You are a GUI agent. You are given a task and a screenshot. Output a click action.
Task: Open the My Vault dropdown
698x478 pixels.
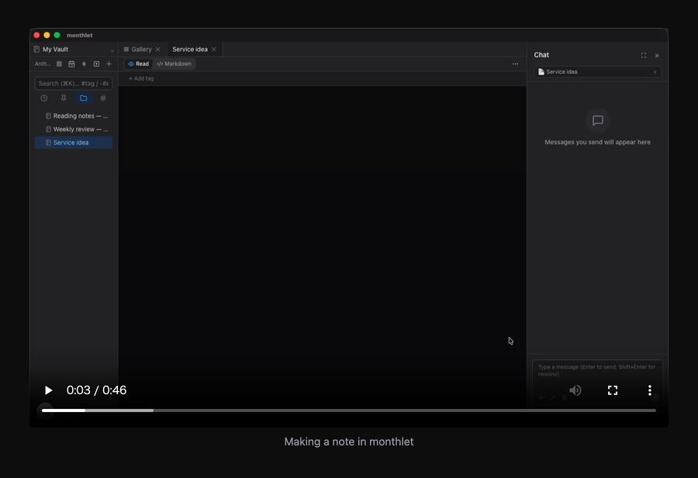[x=74, y=50]
